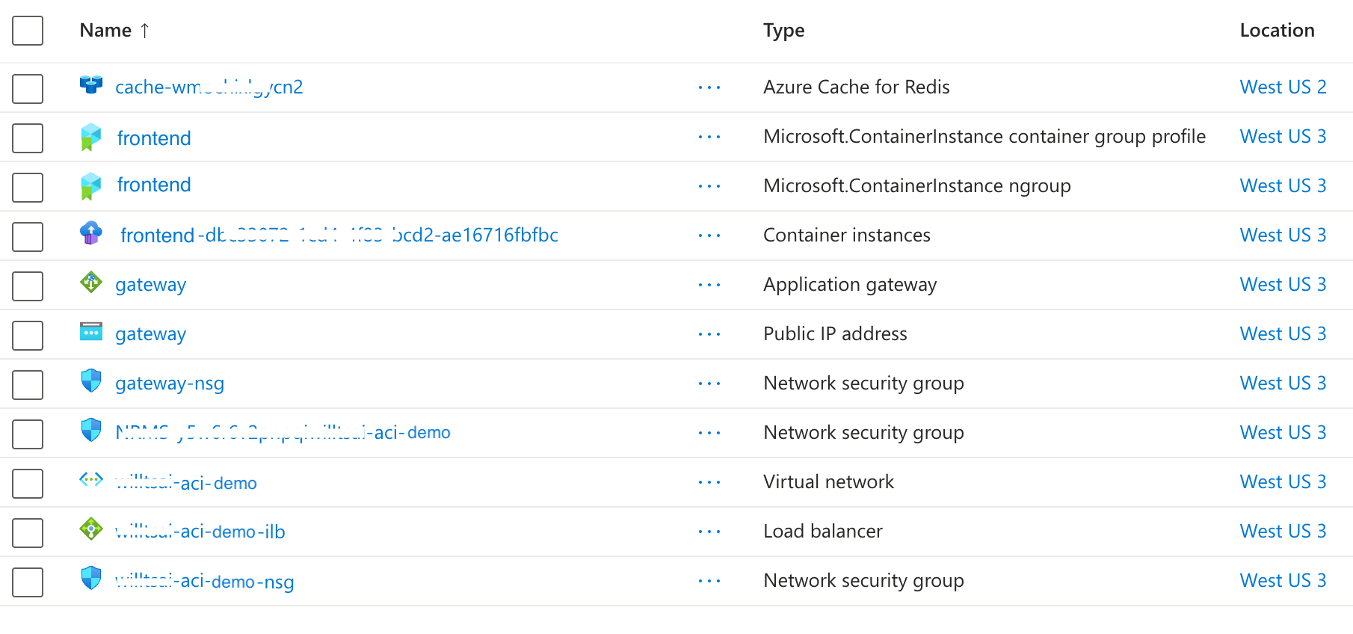Open more options for Load balancer row
Image resolution: width=1353 pixels, height=634 pixels.
pos(709,532)
